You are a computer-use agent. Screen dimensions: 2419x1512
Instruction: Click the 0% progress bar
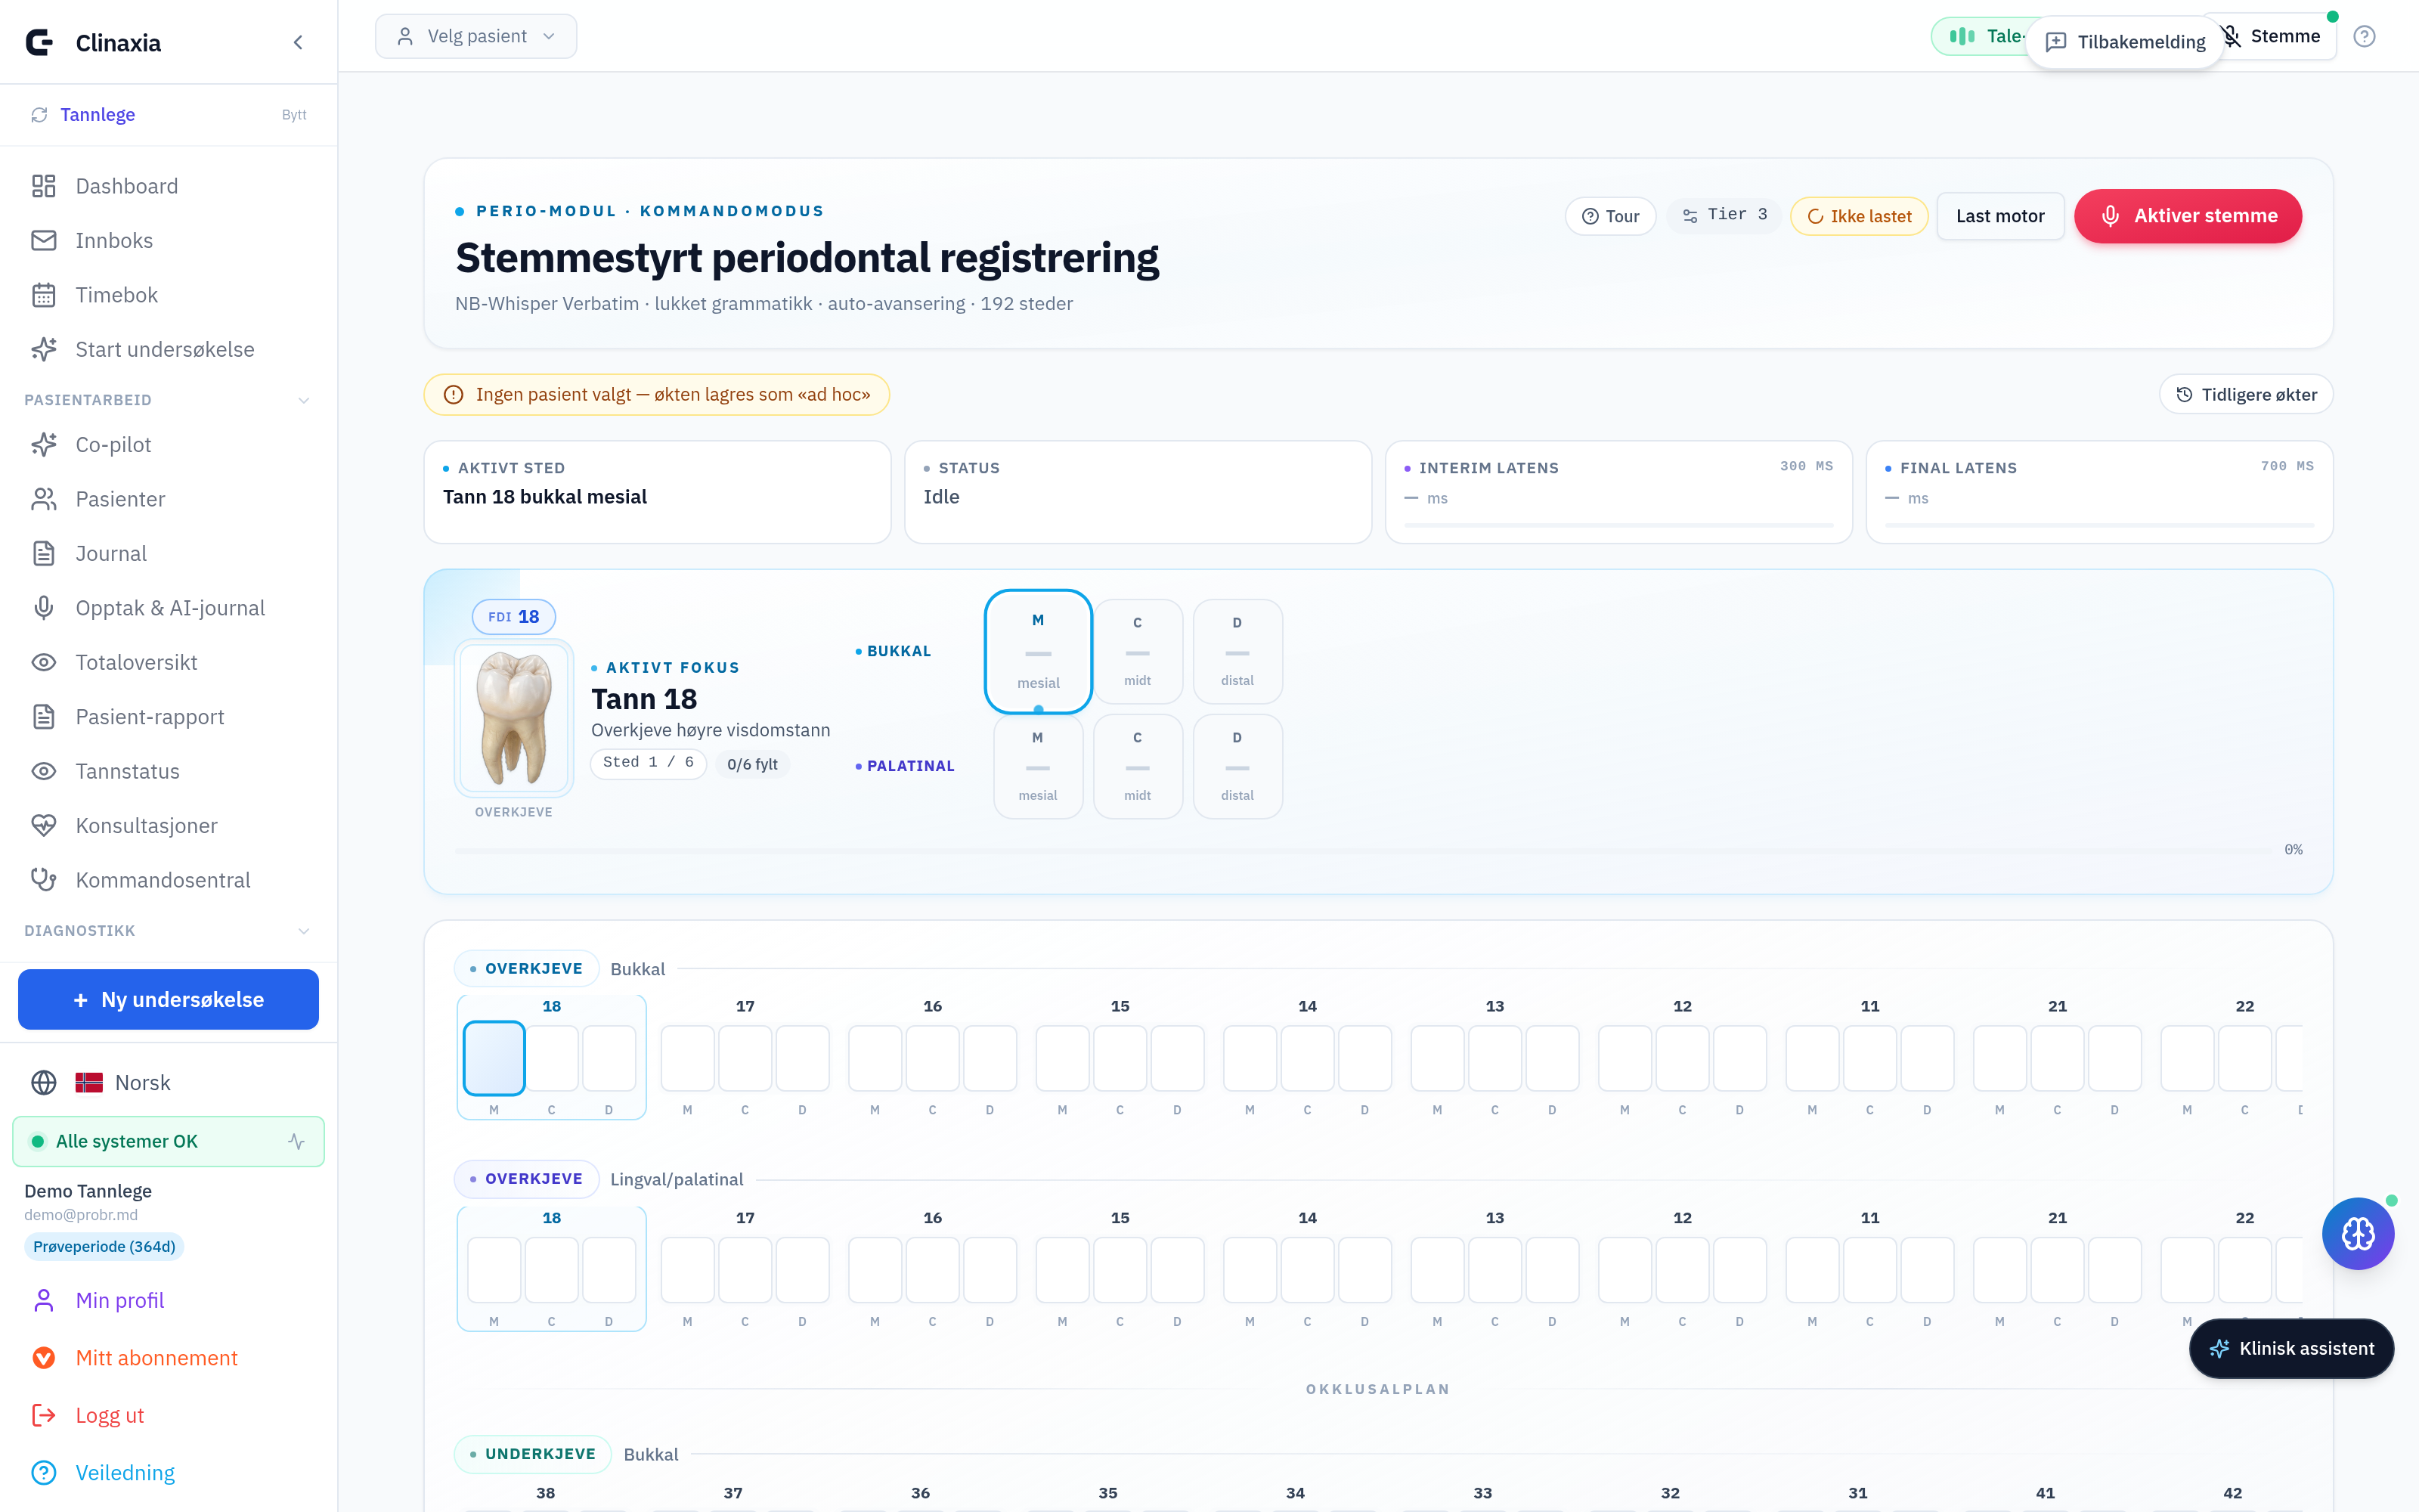[1362, 850]
